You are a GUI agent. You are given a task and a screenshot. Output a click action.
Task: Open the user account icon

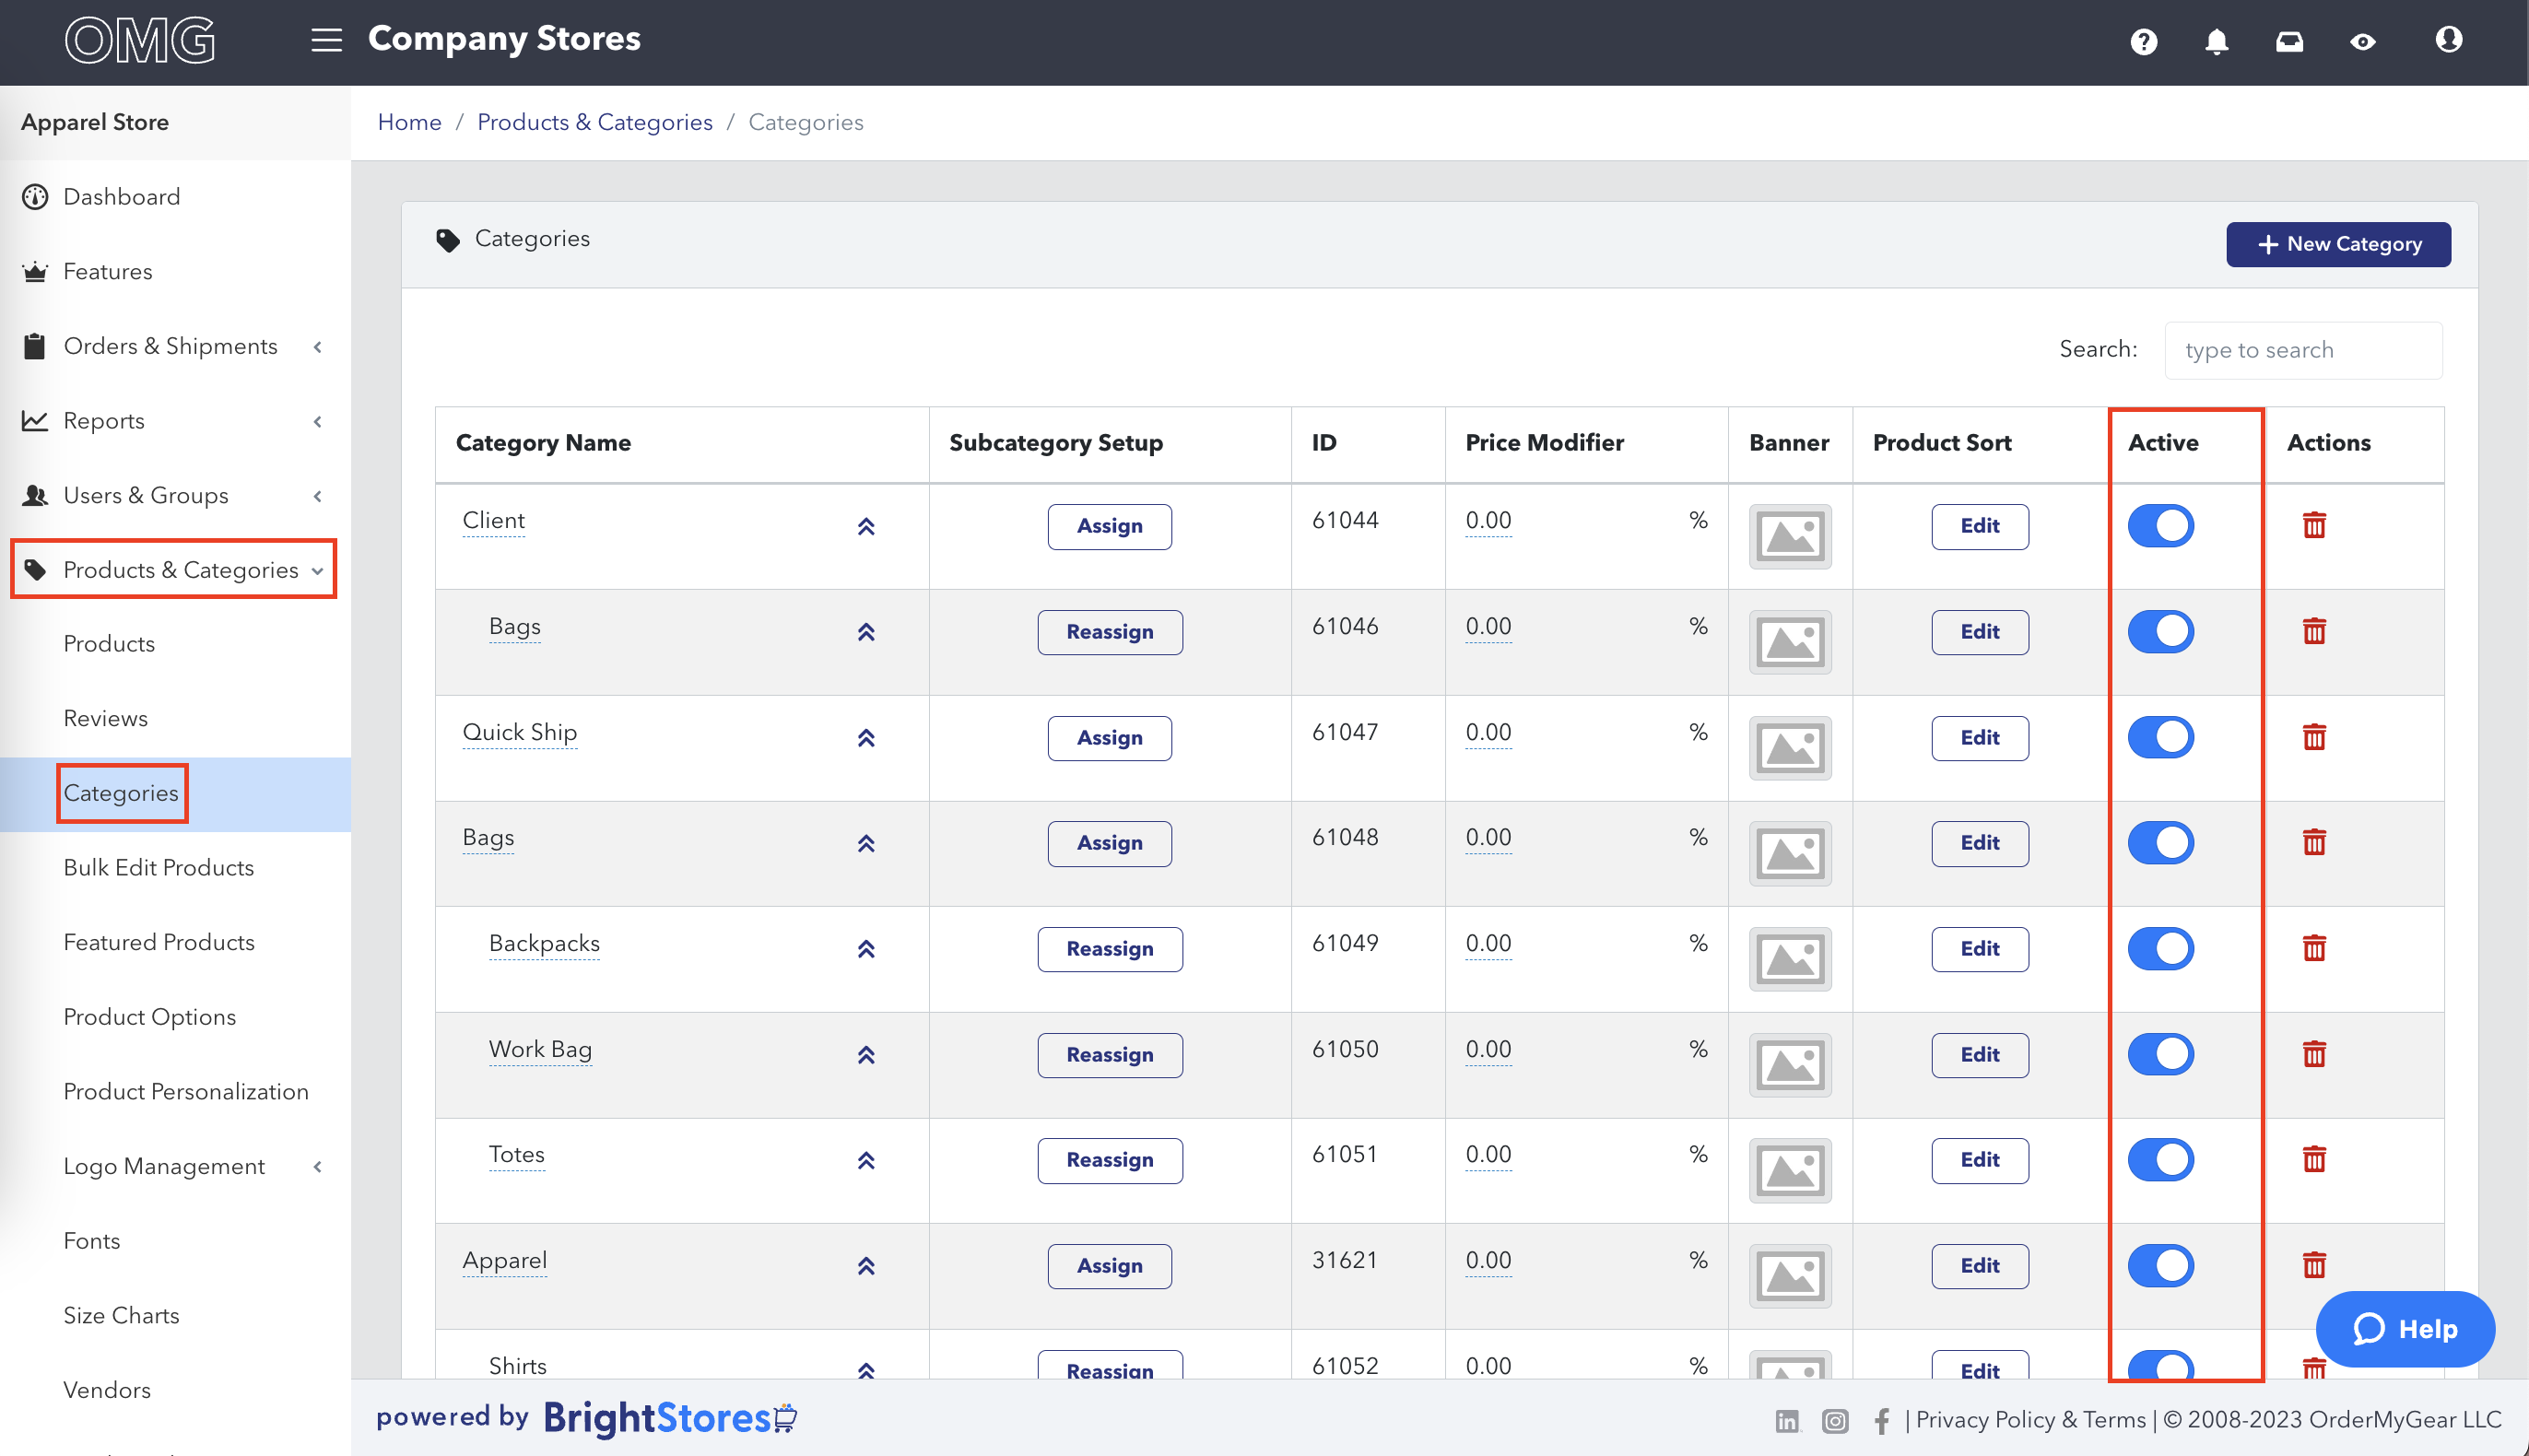coord(2448,39)
